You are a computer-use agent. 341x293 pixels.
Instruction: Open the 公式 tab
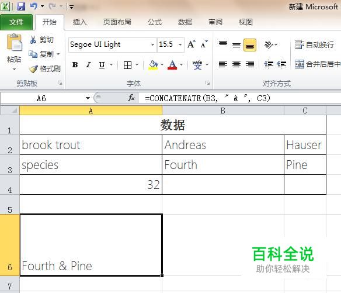(x=155, y=22)
